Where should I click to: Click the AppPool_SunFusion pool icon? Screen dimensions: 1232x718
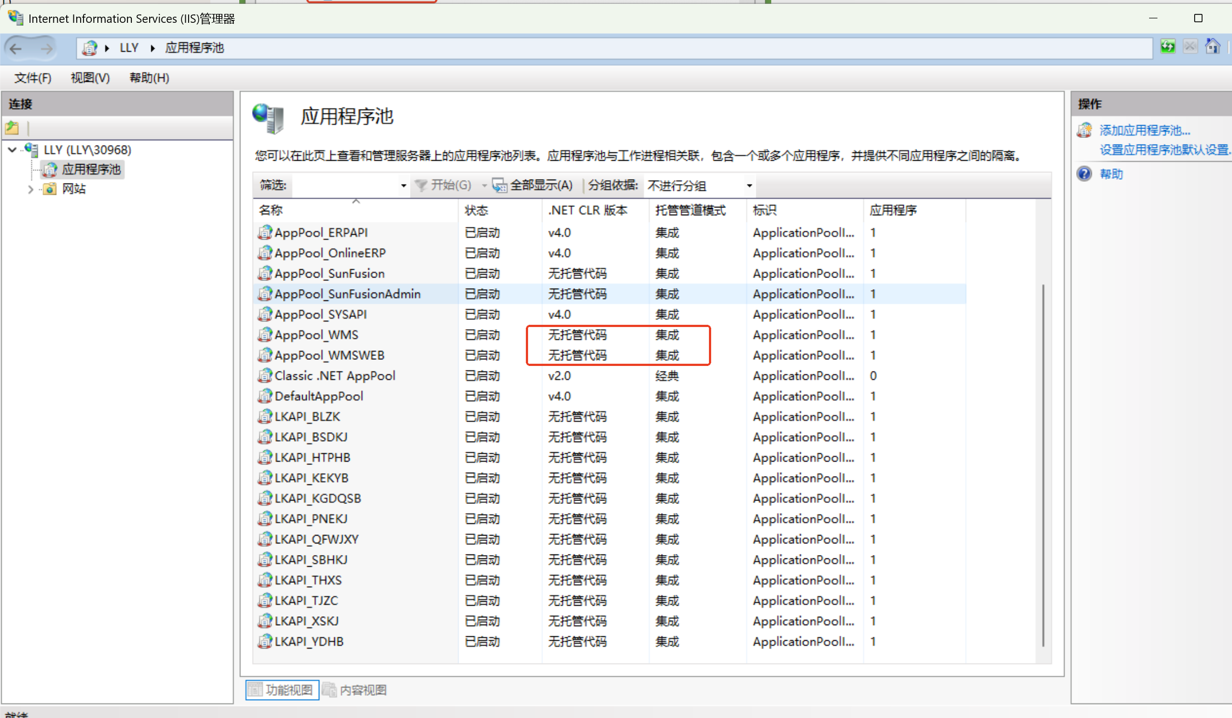pos(265,273)
